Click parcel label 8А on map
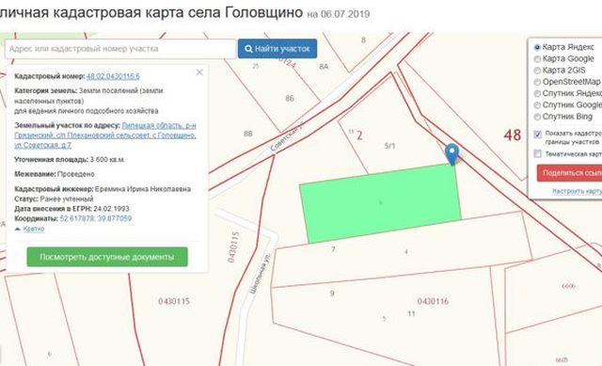Viewport: 602px width, 366px height. 324,67
